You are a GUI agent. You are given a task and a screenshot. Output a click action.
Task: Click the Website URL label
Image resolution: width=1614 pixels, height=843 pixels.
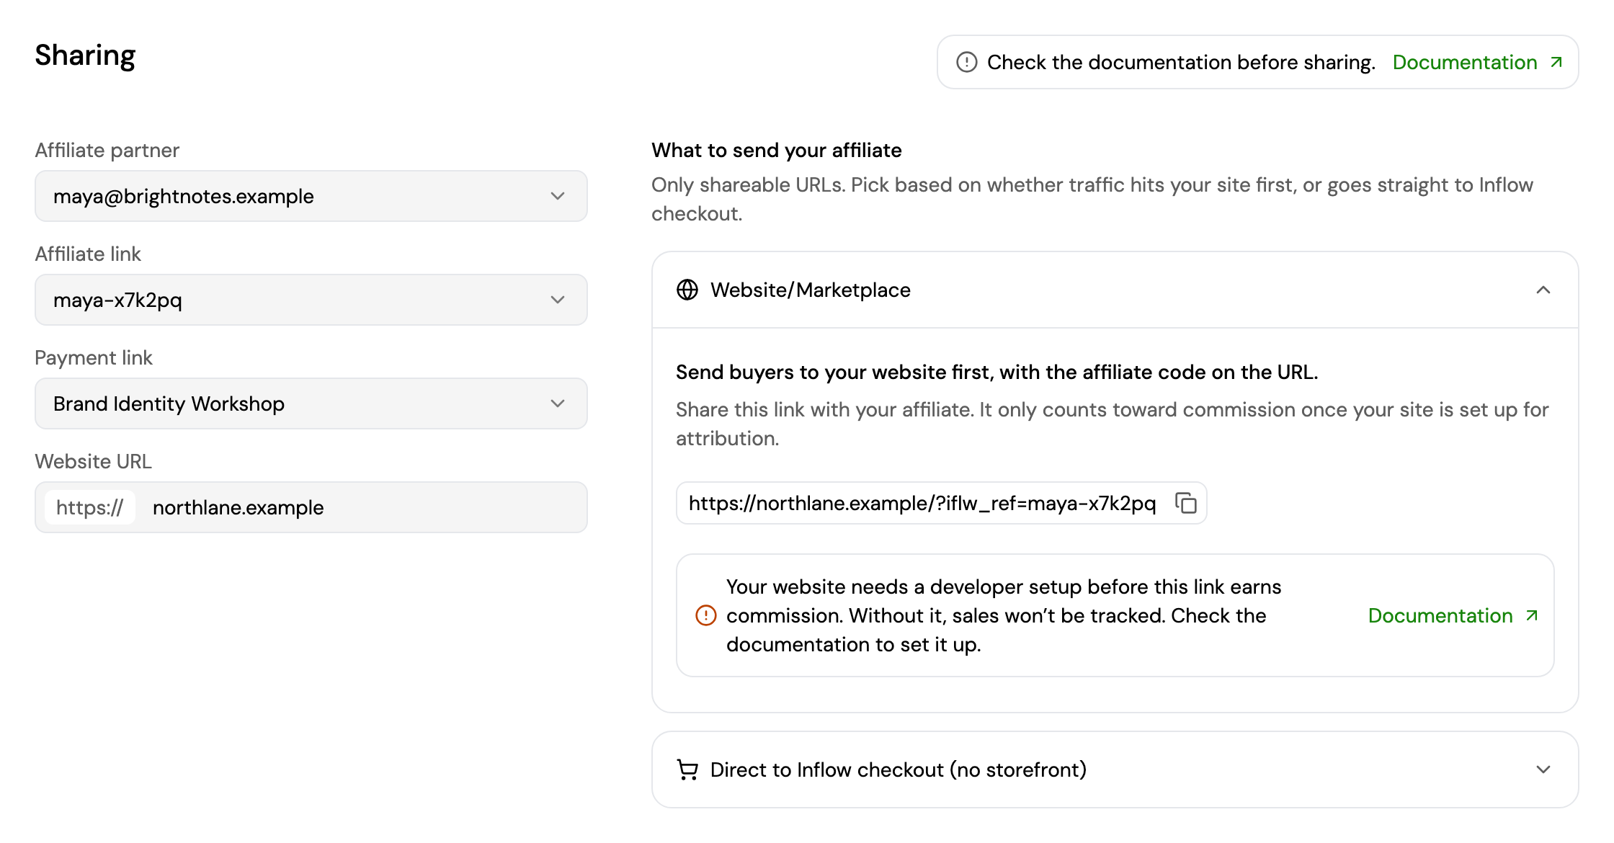tap(94, 461)
